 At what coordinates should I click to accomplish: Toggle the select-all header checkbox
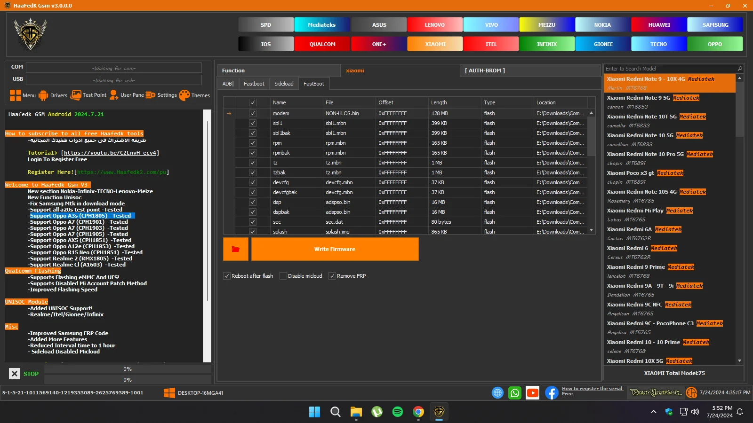click(253, 102)
